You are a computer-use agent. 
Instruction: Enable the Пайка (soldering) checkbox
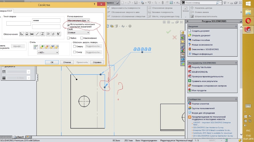click(x=68, y=38)
